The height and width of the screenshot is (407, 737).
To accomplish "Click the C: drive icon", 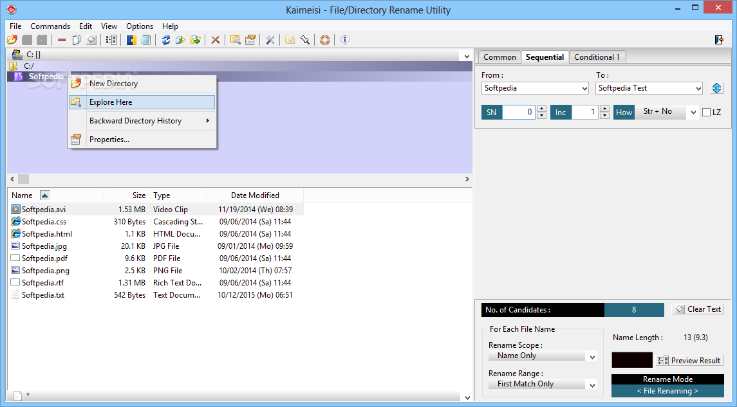I will coord(17,55).
